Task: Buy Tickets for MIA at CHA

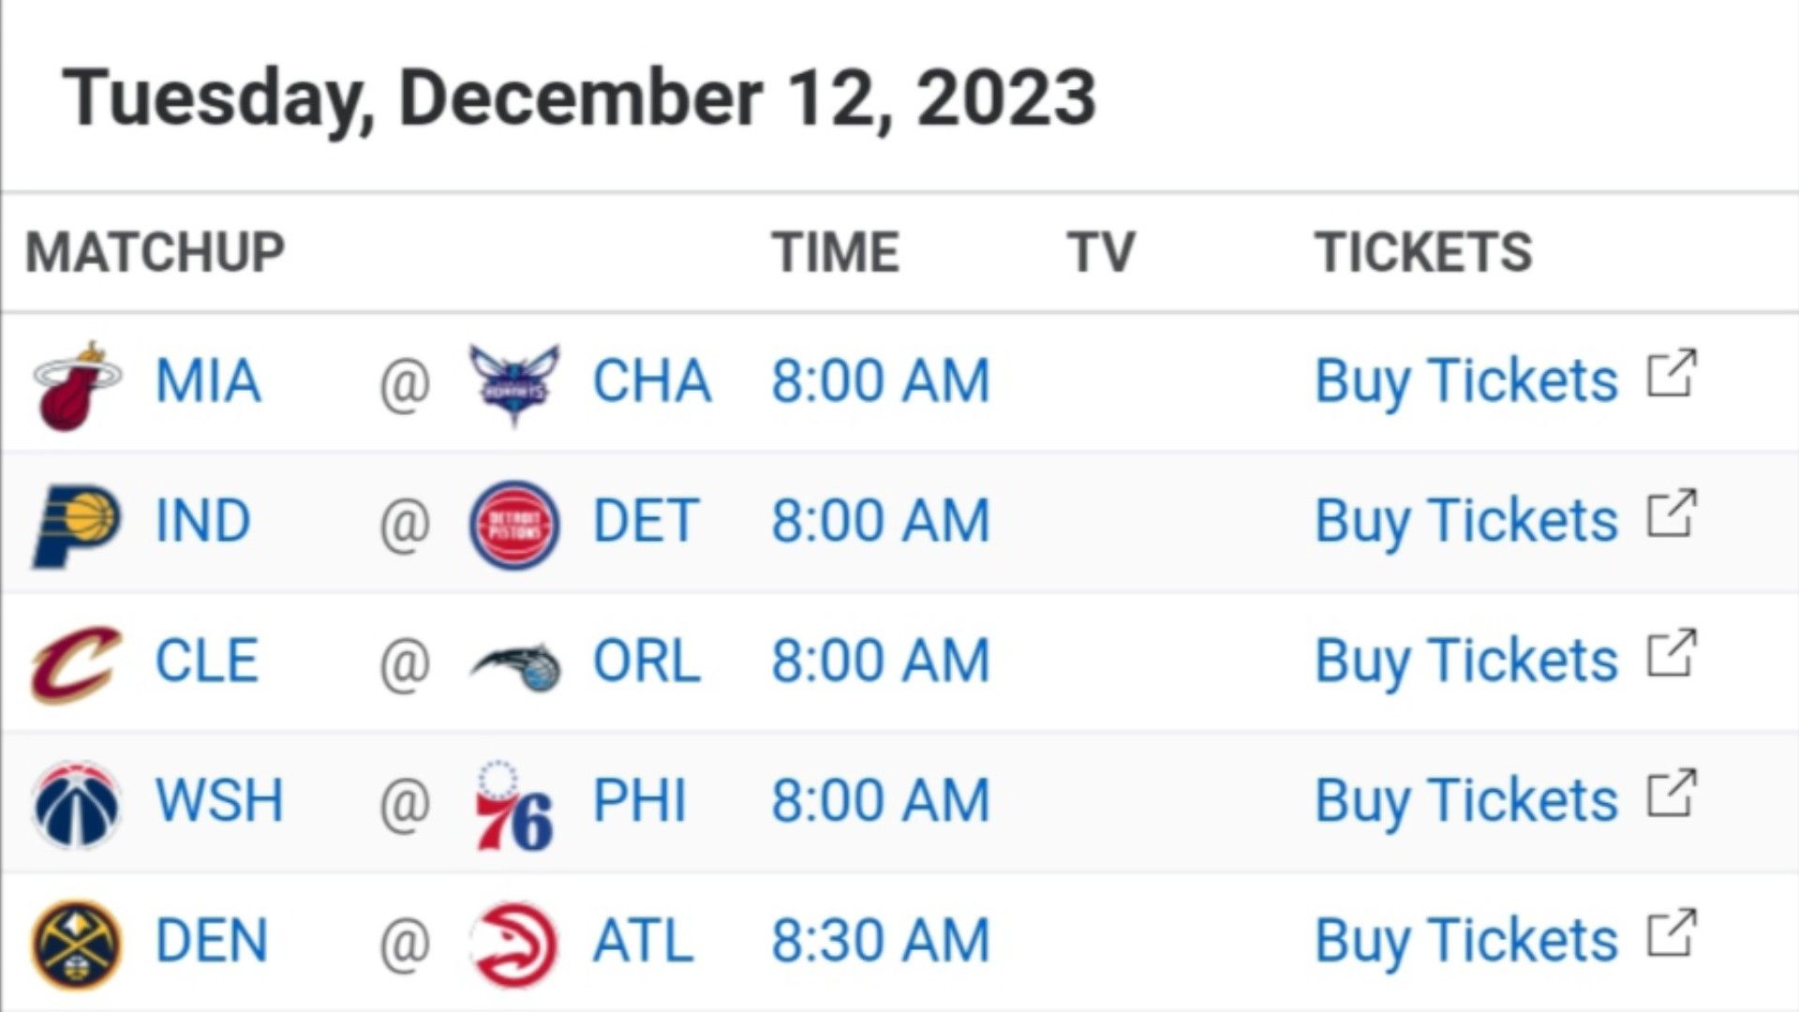Action: click(1466, 382)
